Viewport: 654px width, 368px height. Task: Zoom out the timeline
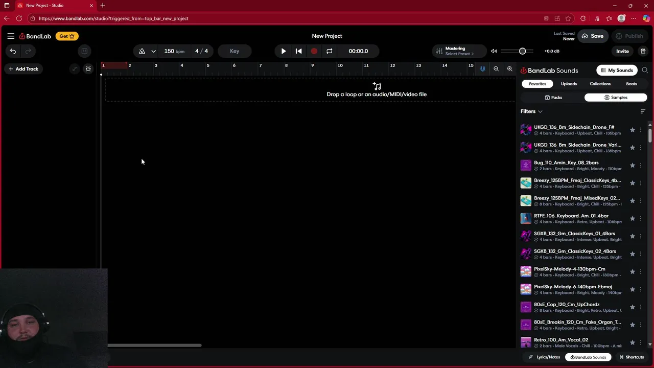(x=496, y=69)
